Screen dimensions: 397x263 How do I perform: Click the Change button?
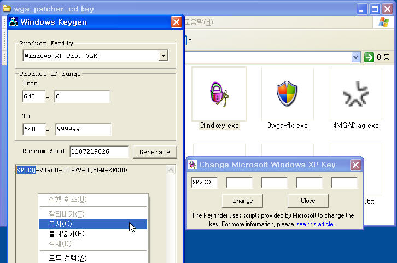click(243, 201)
